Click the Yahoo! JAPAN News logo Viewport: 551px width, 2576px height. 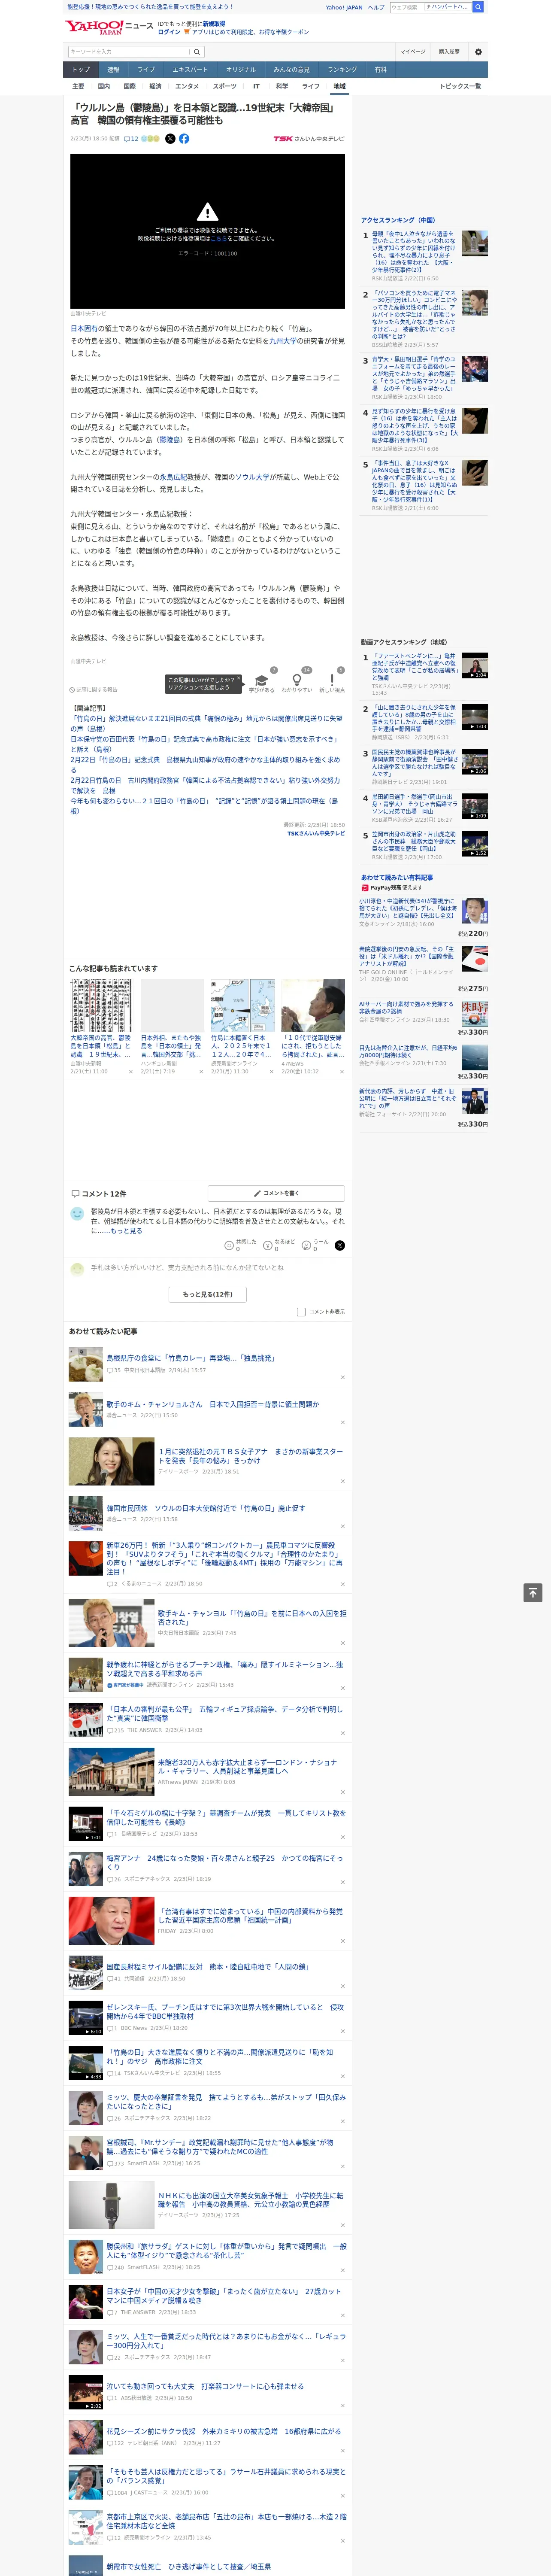[109, 27]
